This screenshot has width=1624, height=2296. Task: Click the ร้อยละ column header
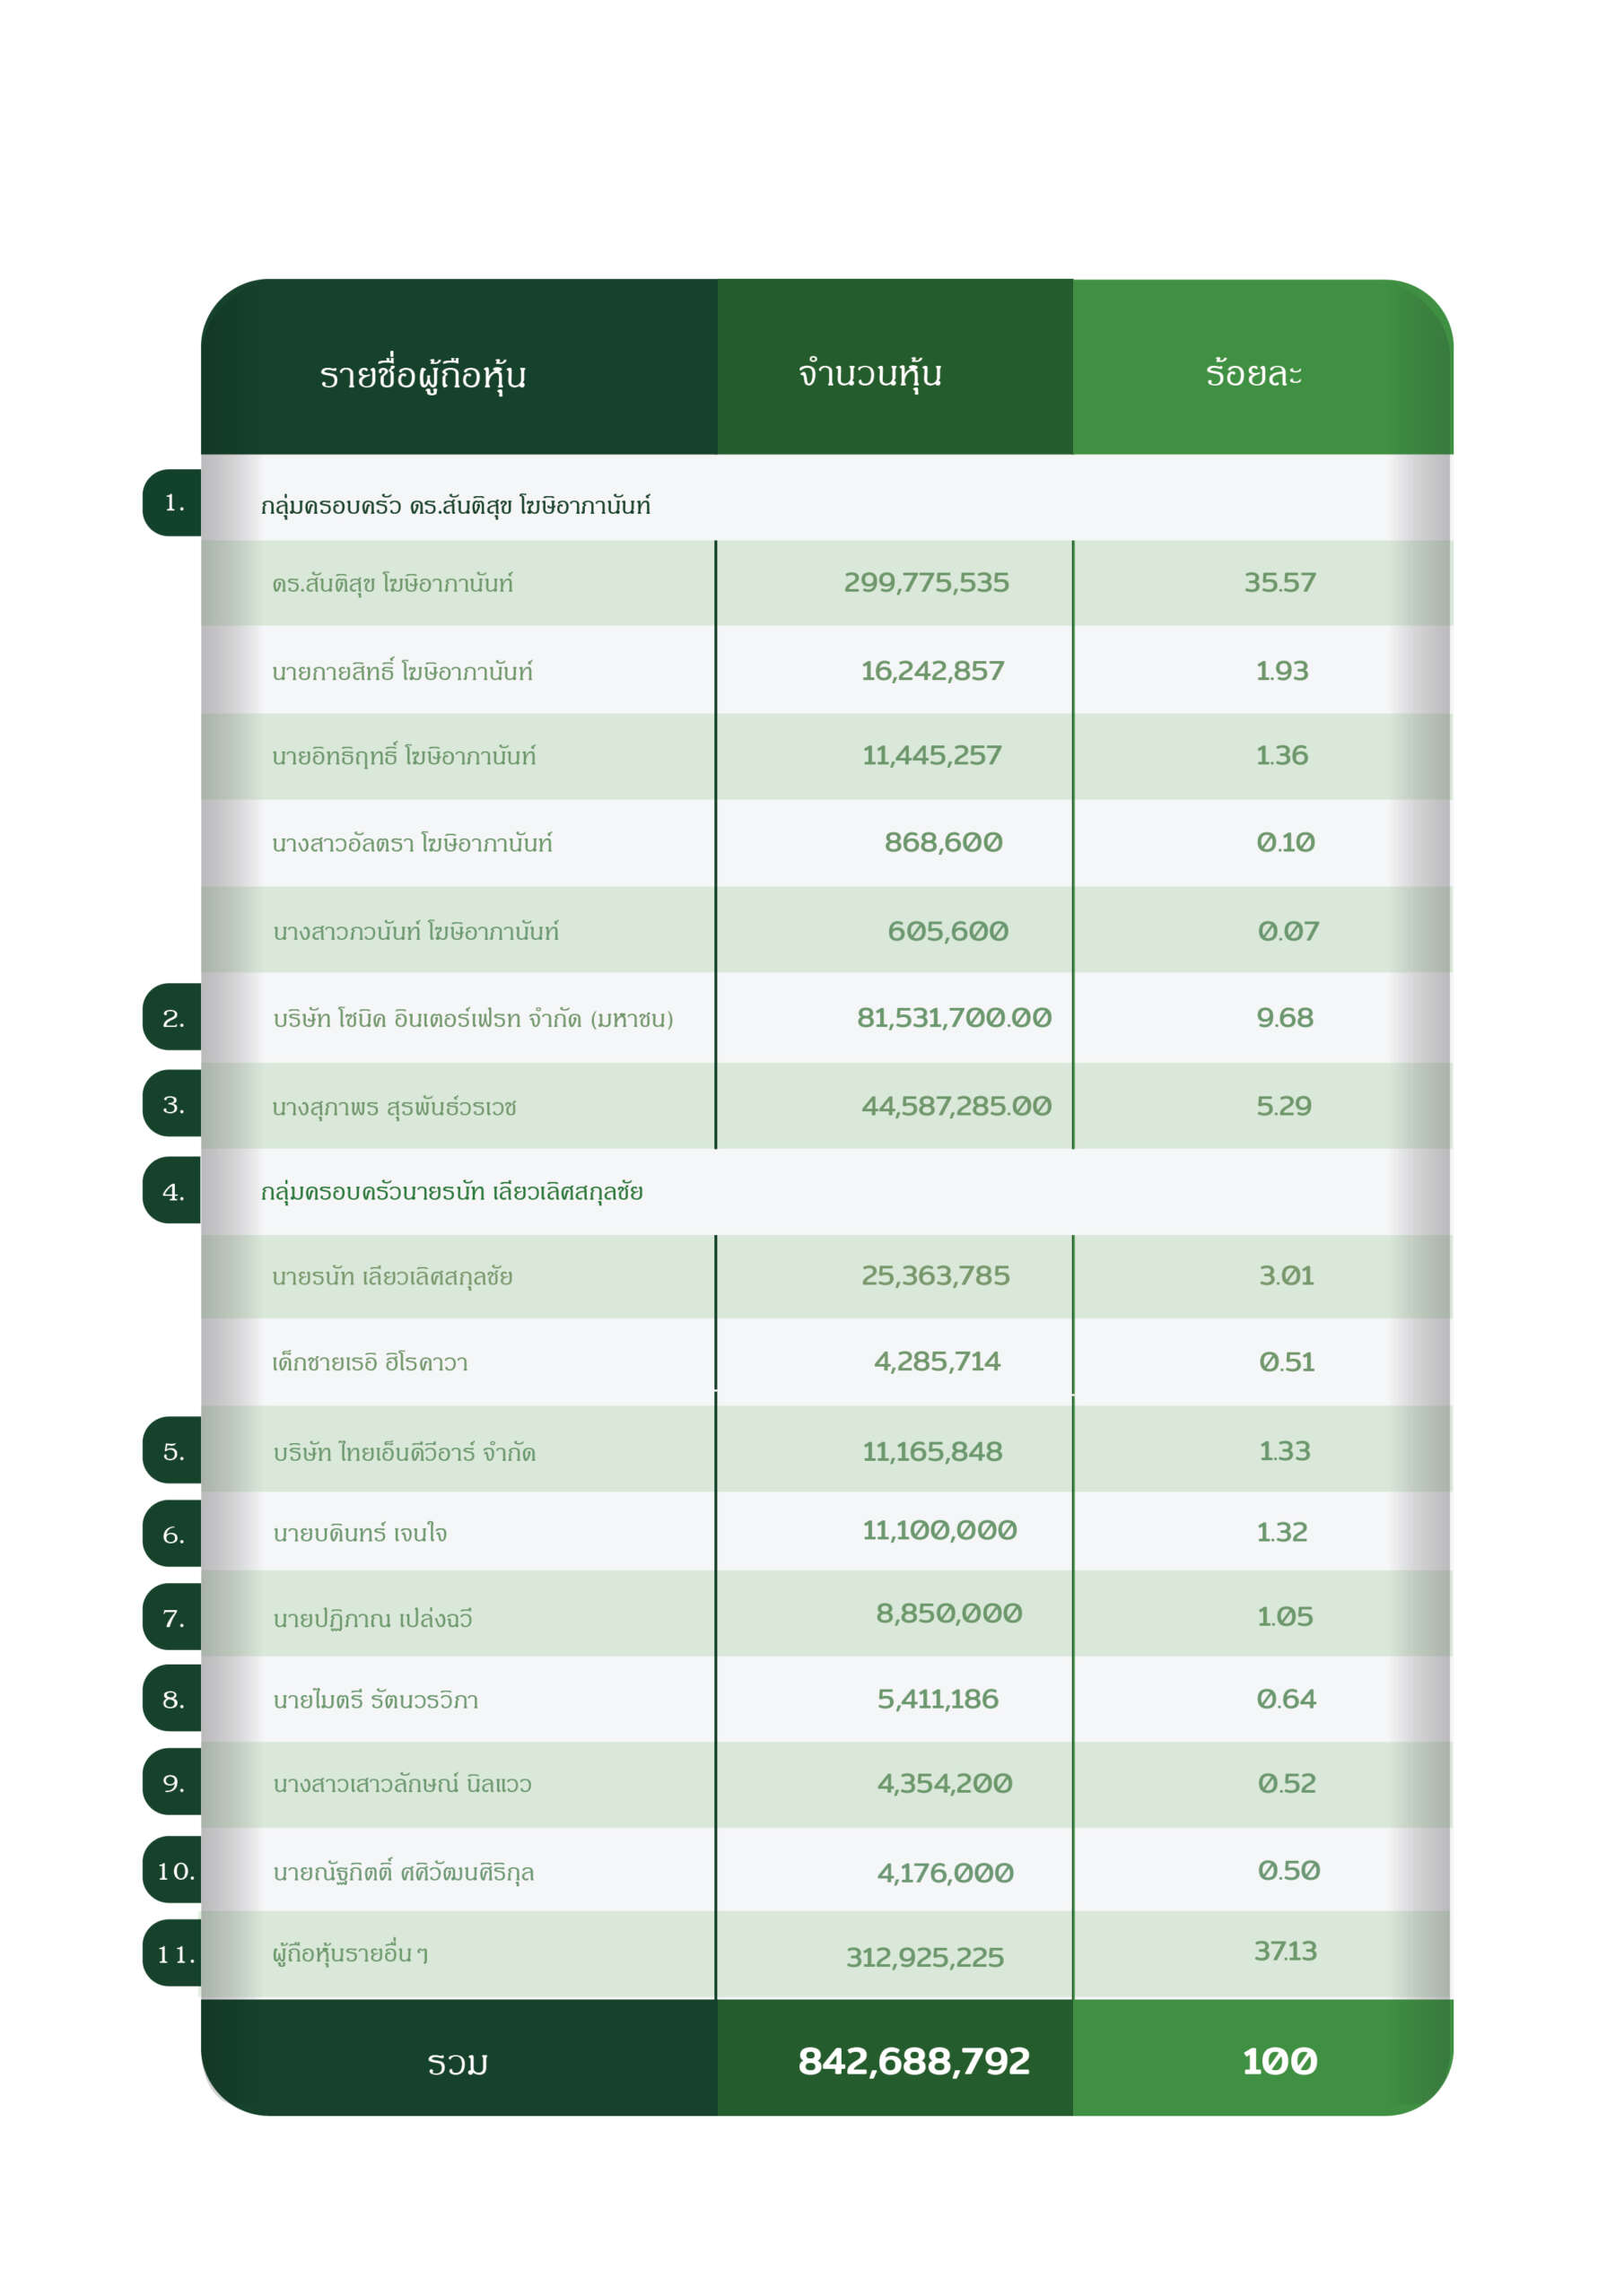click(1253, 373)
